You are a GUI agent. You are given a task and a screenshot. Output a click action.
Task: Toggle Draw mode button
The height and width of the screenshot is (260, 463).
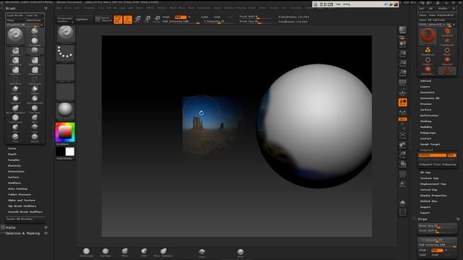pyautogui.click(x=128, y=19)
